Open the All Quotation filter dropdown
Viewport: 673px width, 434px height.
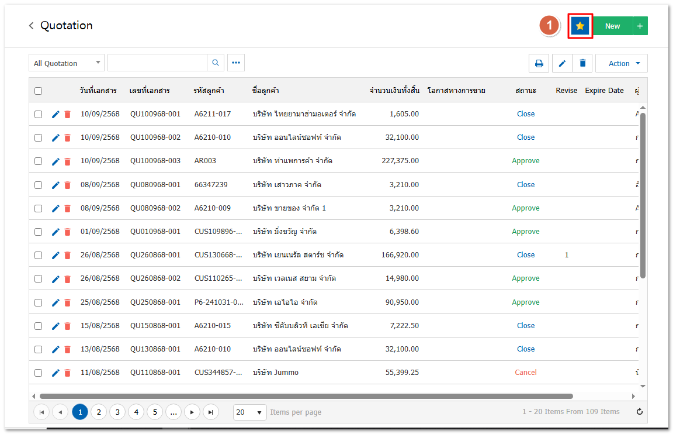pos(66,63)
